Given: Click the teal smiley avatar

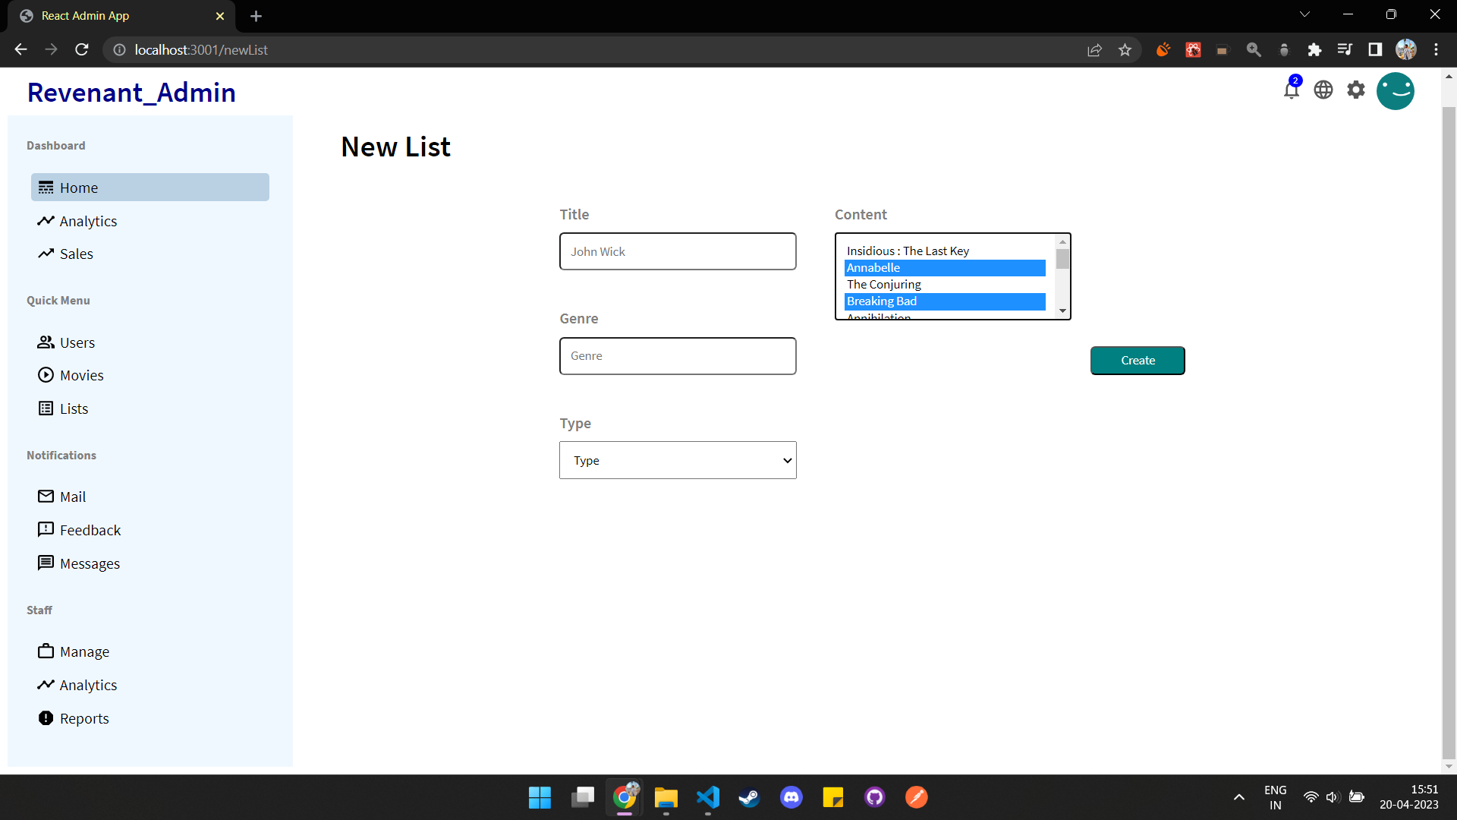Looking at the screenshot, I should (1396, 91).
